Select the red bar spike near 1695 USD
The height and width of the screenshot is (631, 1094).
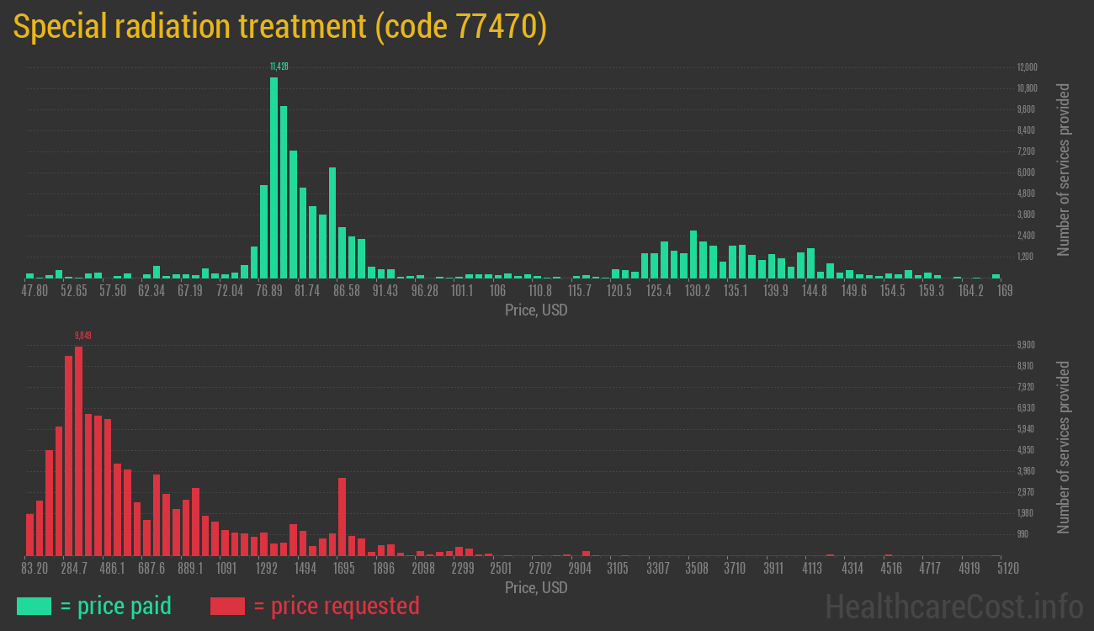[x=341, y=513]
